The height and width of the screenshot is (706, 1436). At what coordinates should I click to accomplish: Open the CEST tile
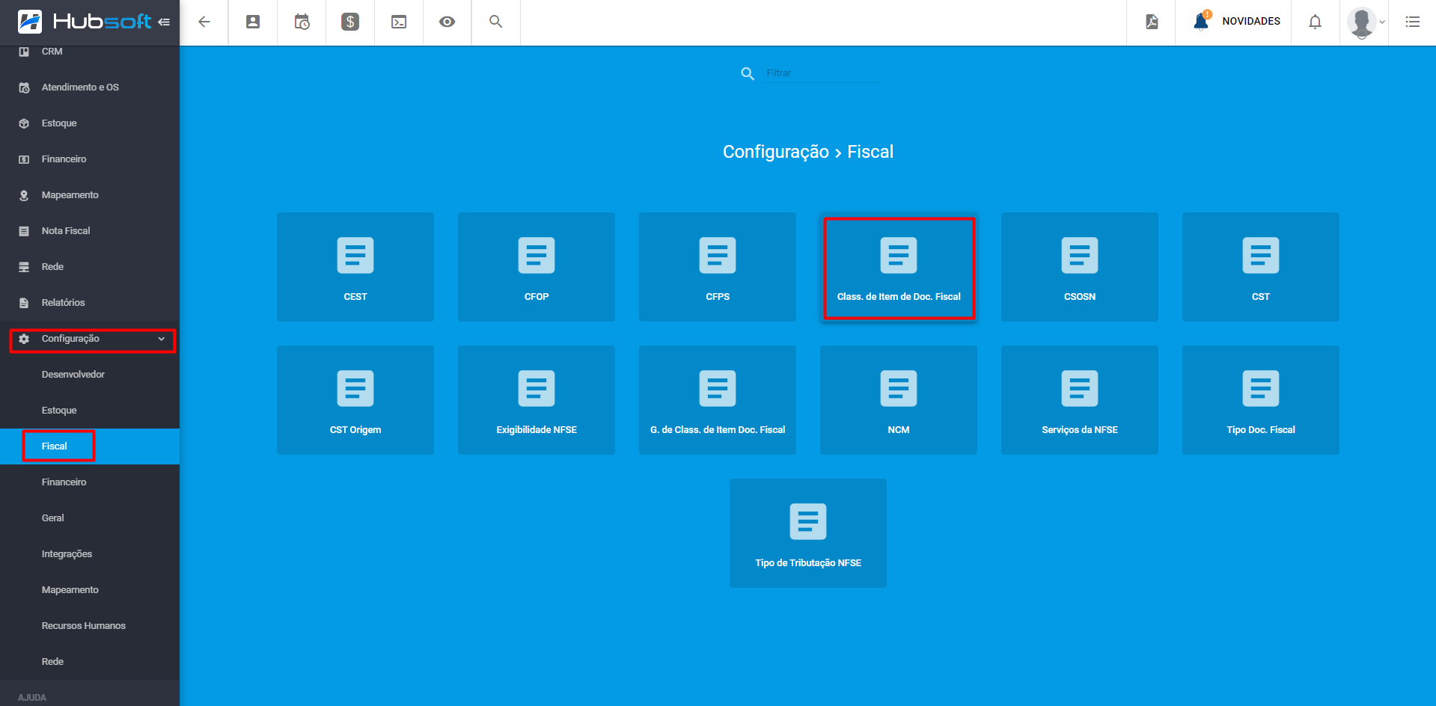[355, 267]
